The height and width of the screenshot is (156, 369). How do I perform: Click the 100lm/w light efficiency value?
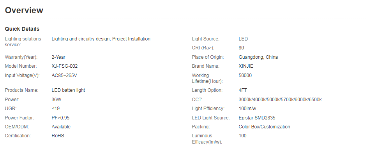(248, 109)
